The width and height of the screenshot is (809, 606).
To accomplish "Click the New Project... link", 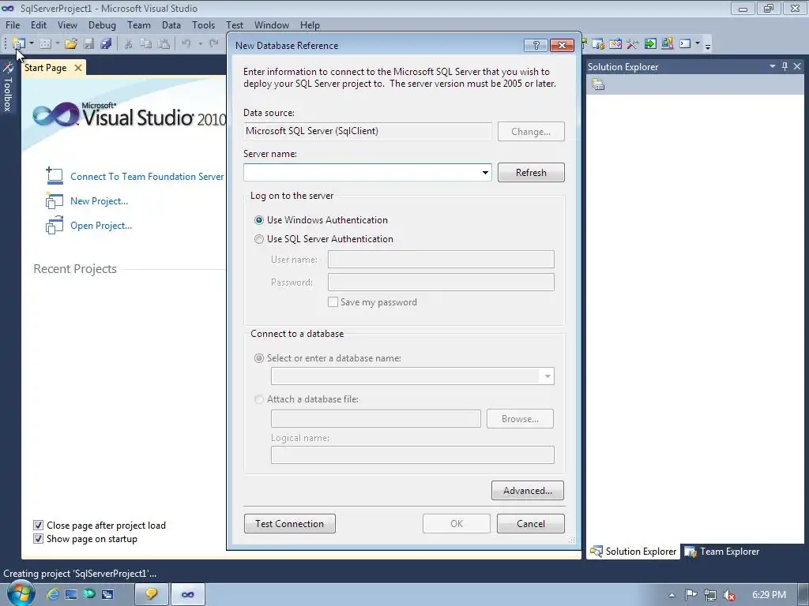I will pyautogui.click(x=99, y=201).
